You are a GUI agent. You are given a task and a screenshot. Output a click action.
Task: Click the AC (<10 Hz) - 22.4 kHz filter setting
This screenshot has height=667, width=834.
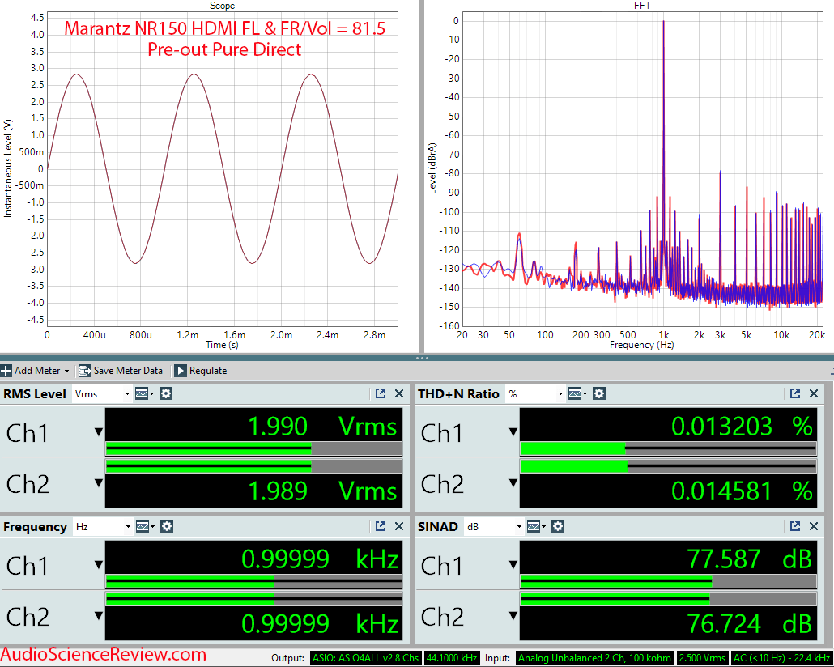click(781, 658)
